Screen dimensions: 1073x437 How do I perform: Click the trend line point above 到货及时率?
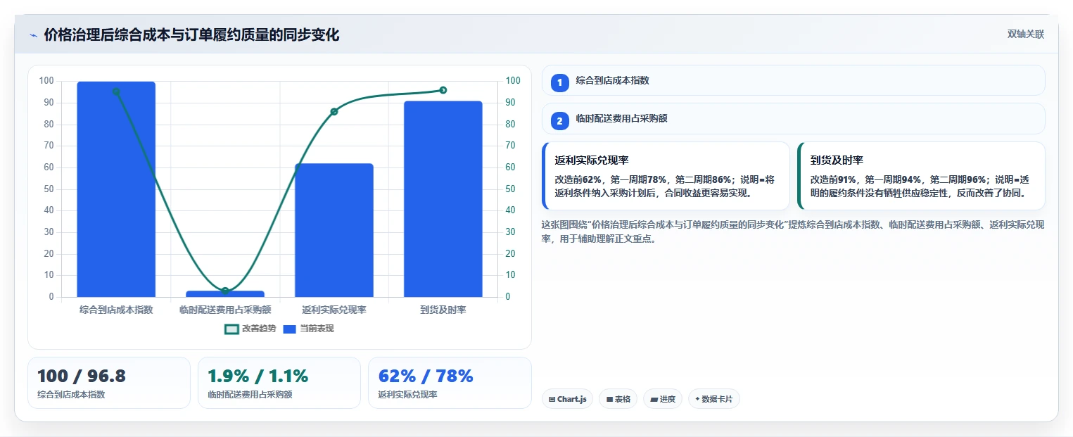(443, 90)
